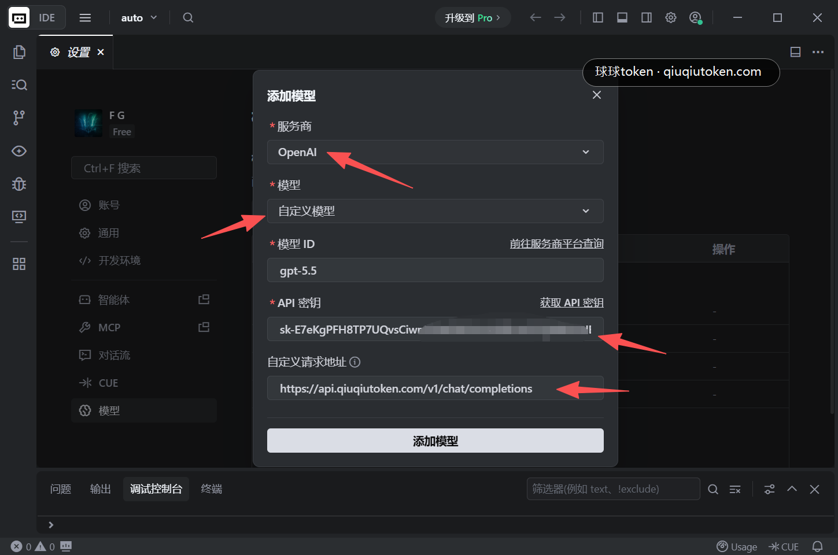Switch to the 输出 panel tab
838x555 pixels.
click(101, 489)
